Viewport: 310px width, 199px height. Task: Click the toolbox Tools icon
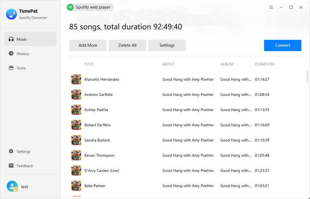[x=11, y=68]
